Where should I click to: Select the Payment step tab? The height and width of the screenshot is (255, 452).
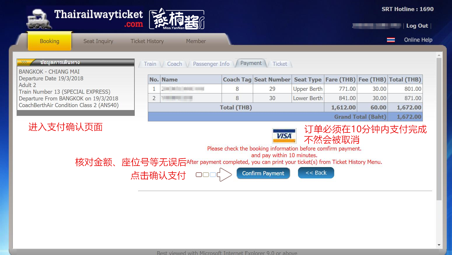pos(251,63)
